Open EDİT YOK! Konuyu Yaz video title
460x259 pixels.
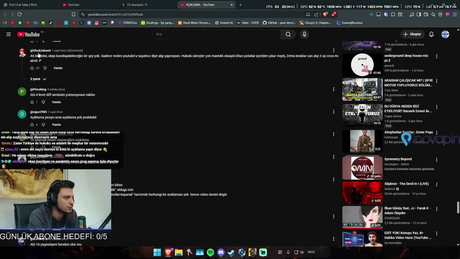pyautogui.click(x=408, y=236)
